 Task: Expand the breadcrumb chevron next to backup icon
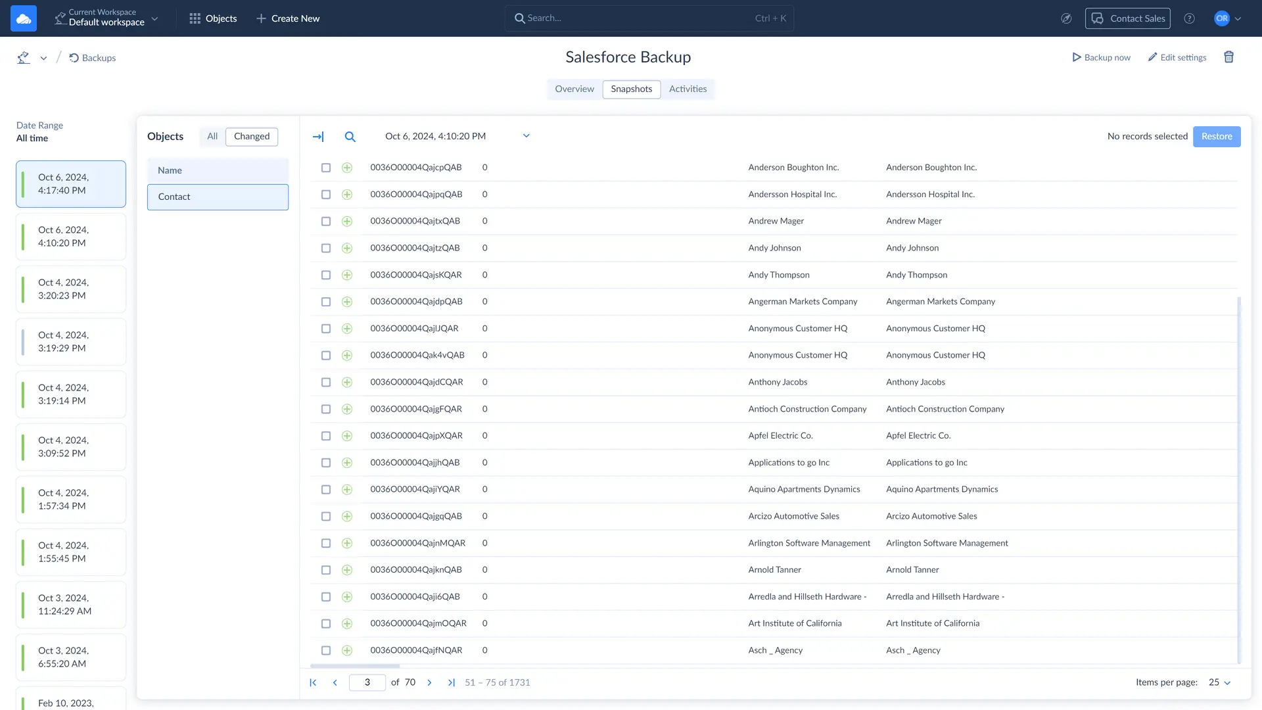pos(43,58)
